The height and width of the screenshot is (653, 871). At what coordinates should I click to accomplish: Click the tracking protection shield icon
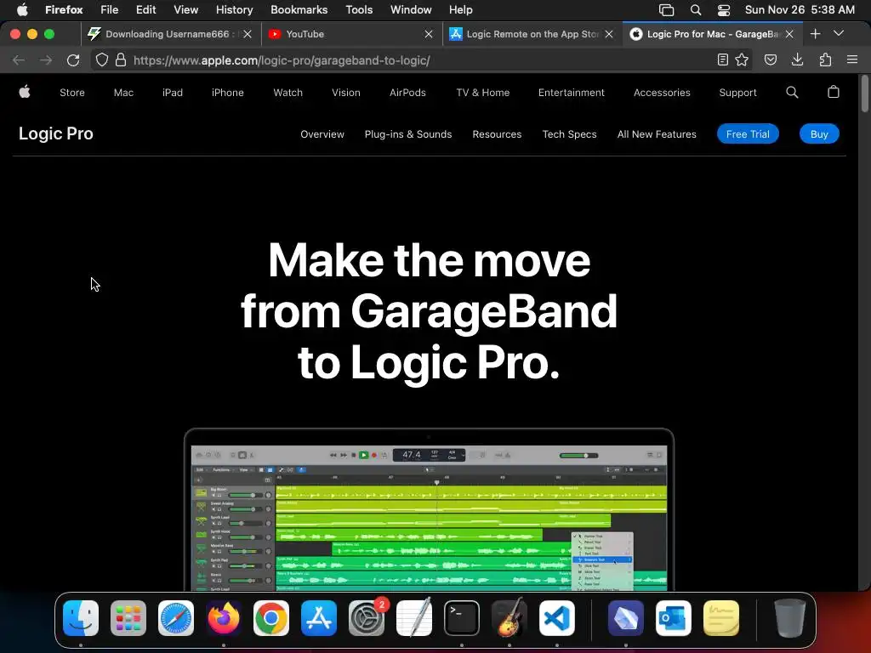[102, 60]
